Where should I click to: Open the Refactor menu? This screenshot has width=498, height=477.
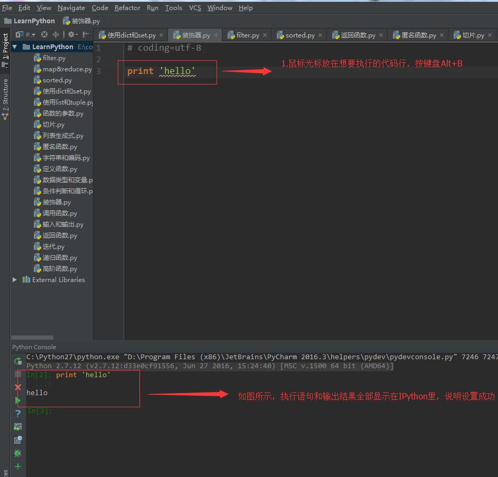[x=127, y=8]
